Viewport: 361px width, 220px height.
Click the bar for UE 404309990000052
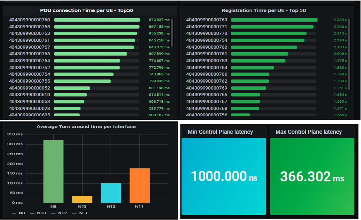[x=72, y=88]
